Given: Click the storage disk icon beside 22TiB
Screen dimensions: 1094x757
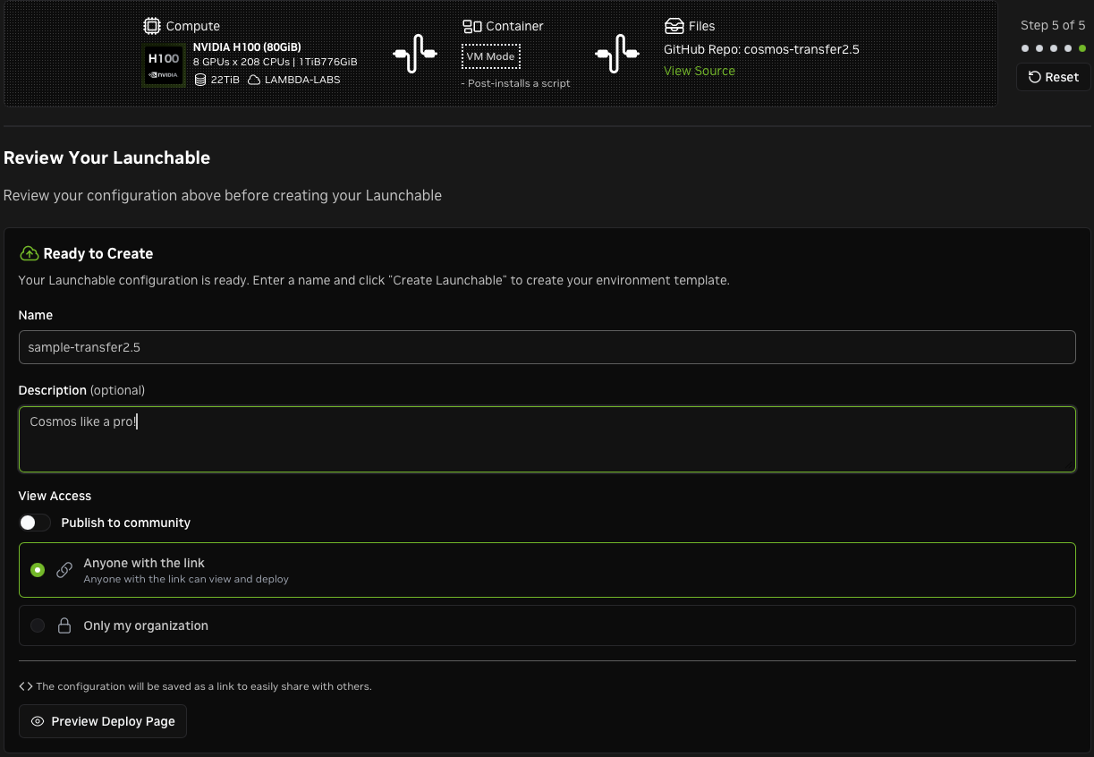Looking at the screenshot, I should click(x=200, y=80).
